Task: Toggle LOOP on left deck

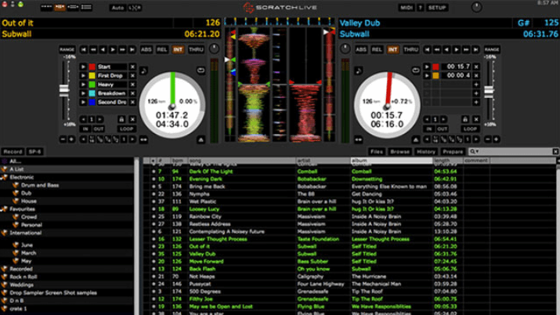Action: pyautogui.click(x=126, y=129)
